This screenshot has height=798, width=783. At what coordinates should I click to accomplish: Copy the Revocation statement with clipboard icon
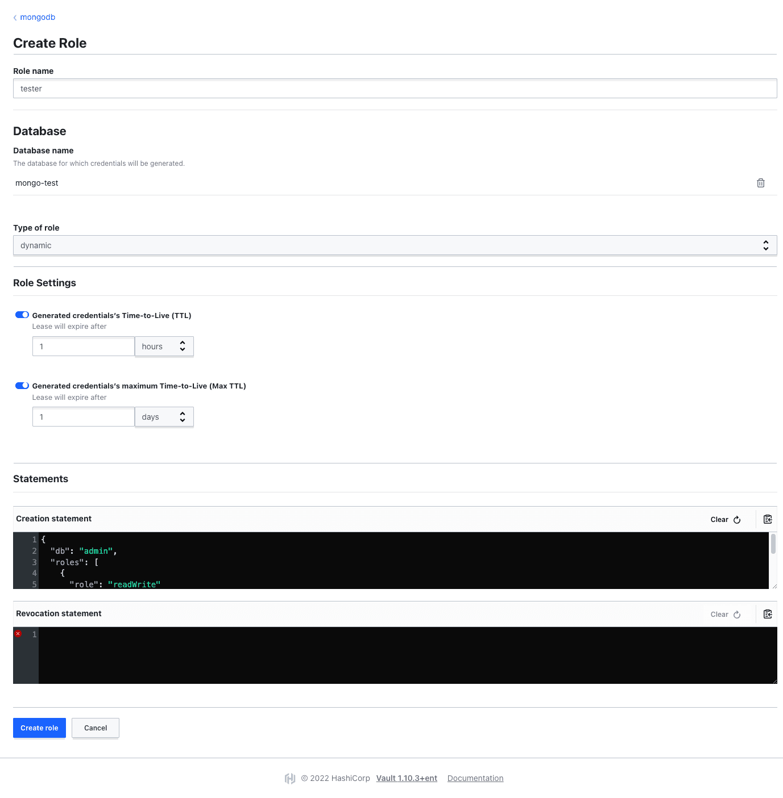coord(768,614)
